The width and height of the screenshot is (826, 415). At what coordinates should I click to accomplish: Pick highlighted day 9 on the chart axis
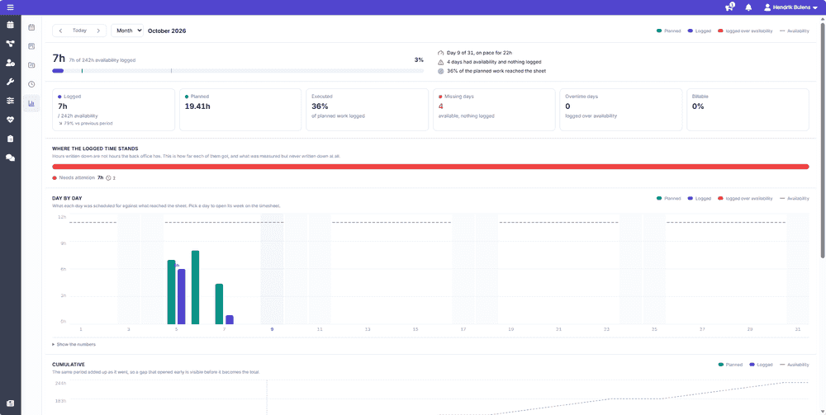(272, 329)
